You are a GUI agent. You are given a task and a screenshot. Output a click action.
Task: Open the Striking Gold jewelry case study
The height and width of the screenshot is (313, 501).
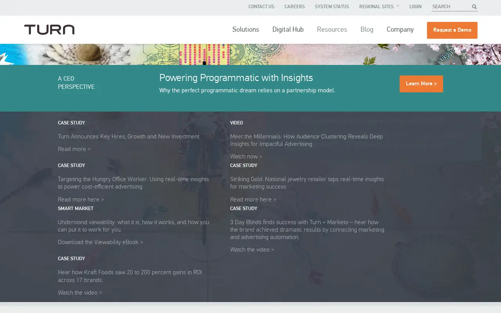(307, 183)
